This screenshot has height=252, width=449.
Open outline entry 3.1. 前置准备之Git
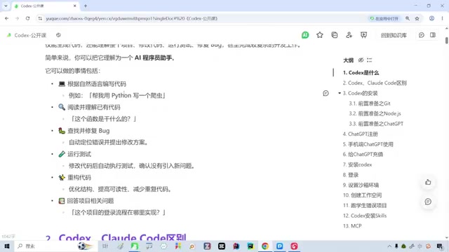click(x=370, y=104)
